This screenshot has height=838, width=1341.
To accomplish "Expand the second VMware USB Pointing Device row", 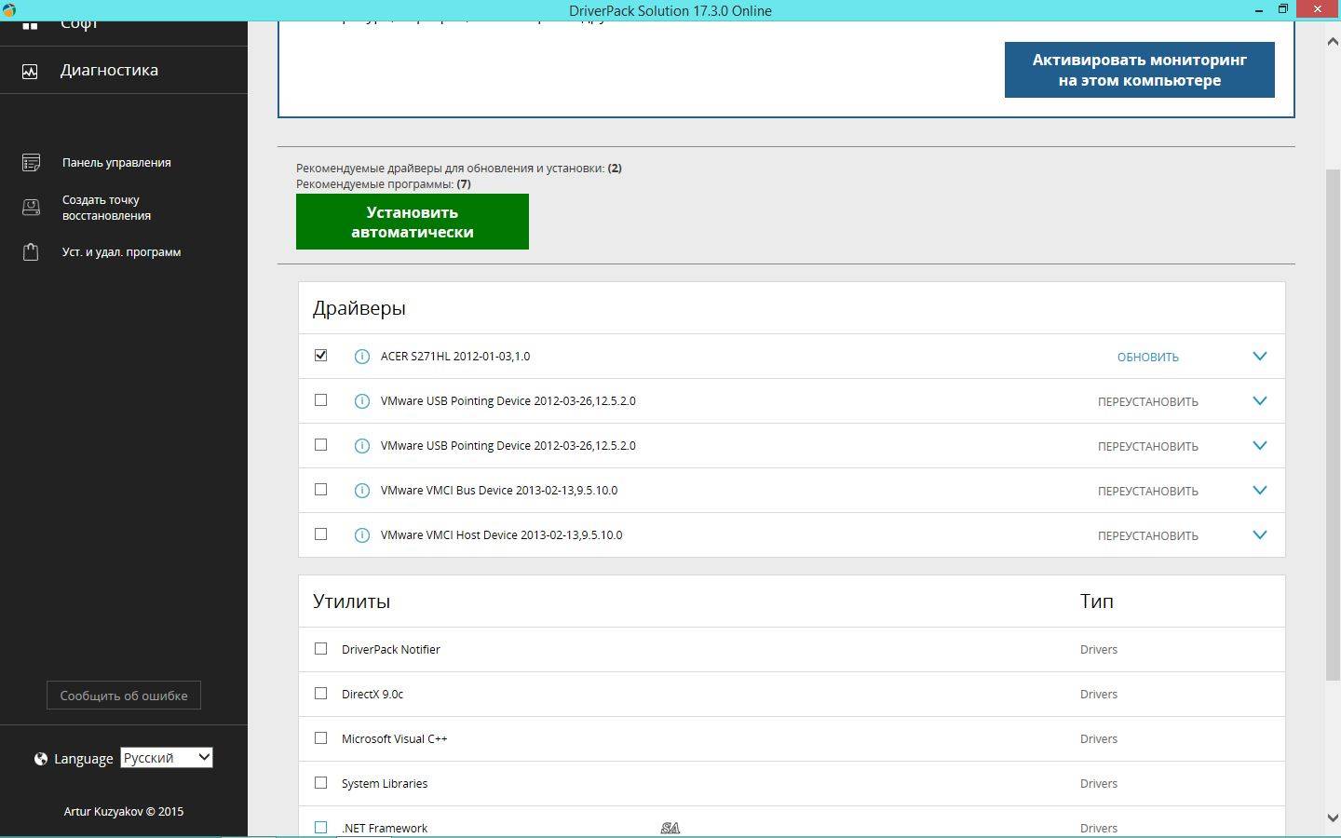I will [1260, 446].
